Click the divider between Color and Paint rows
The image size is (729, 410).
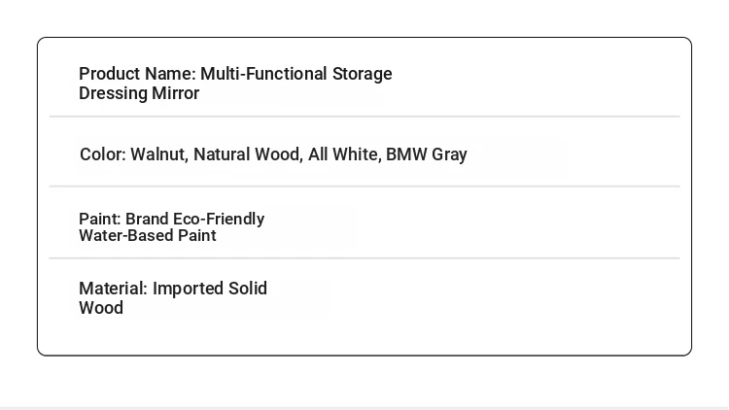click(364, 186)
